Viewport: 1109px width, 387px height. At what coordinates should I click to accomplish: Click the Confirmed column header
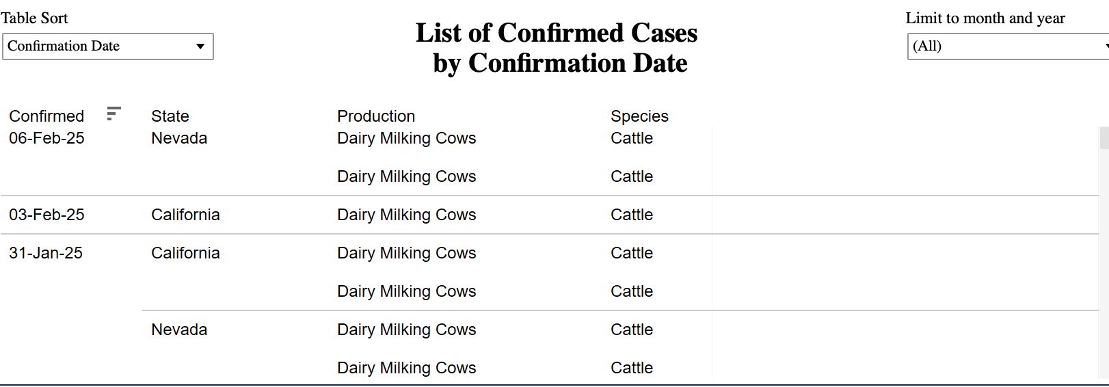pyautogui.click(x=46, y=116)
